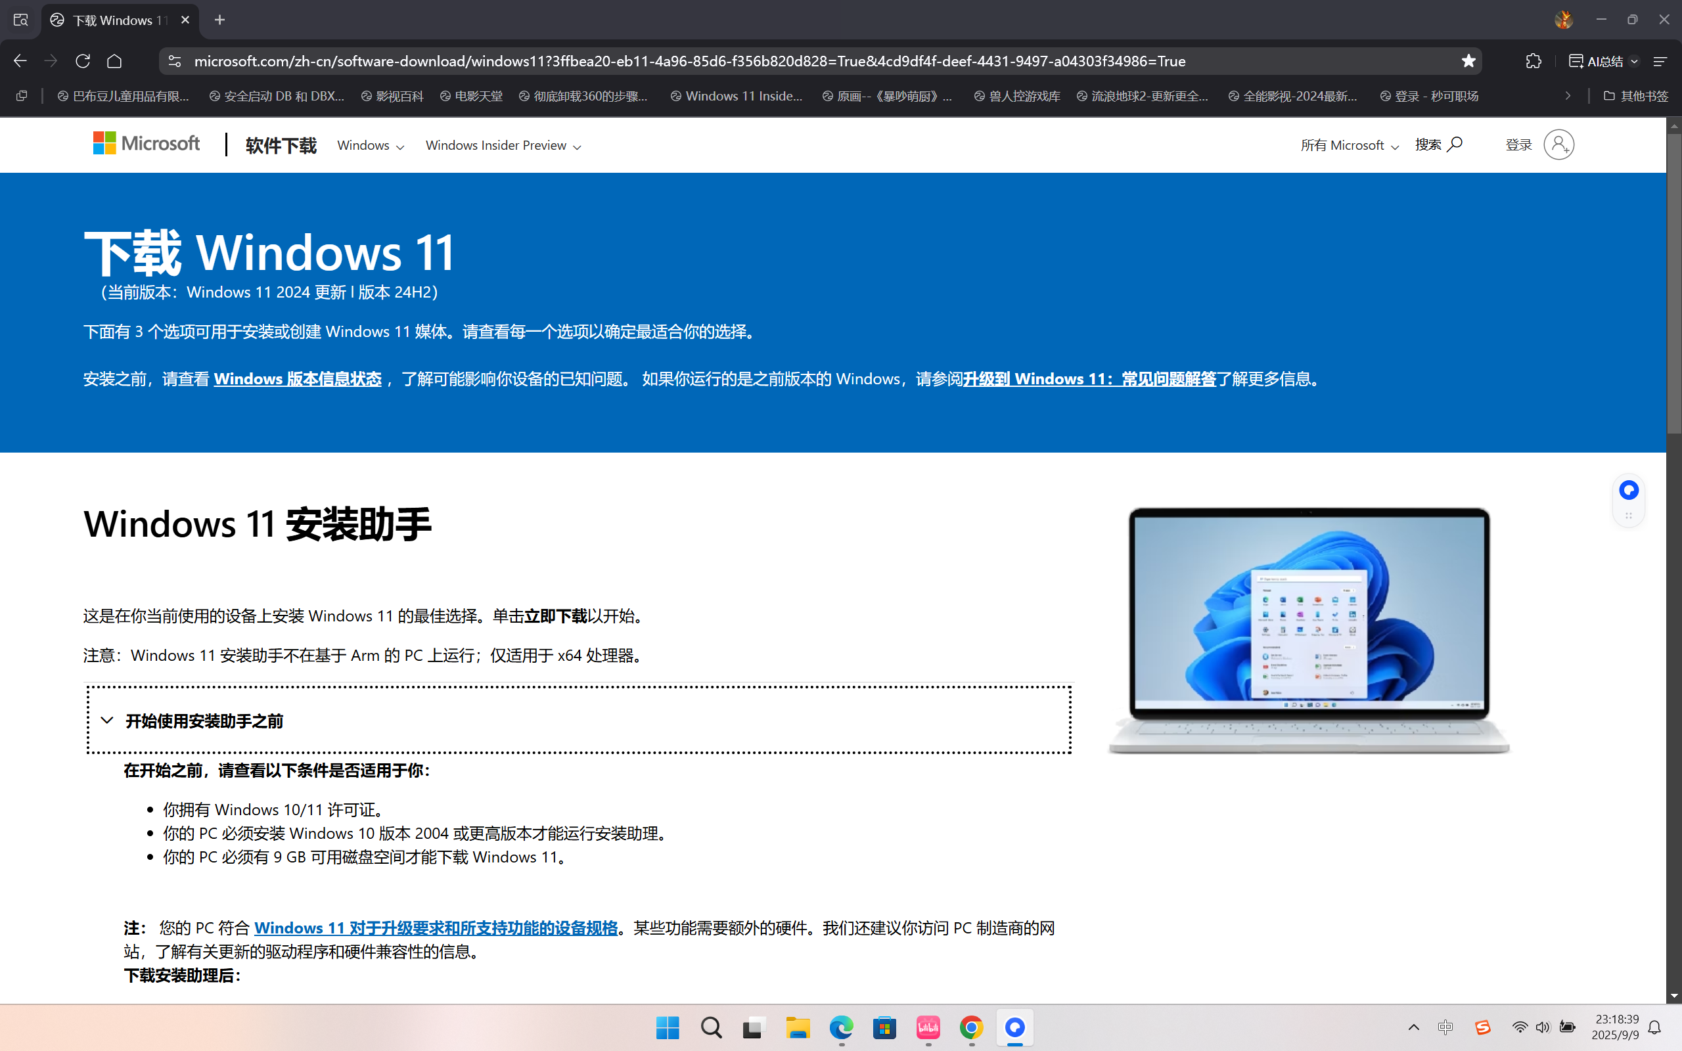Open Windows 版本信息状态 link
Viewport: 1682px width, 1051px height.
298,379
